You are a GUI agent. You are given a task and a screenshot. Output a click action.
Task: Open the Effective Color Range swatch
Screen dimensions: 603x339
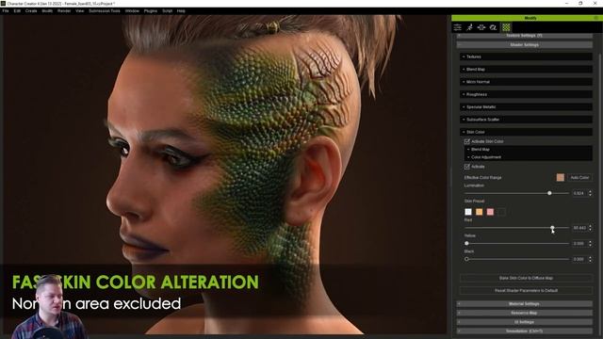click(x=561, y=177)
